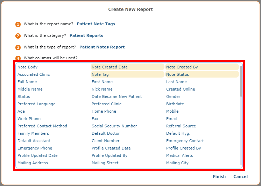
Task: Select the Mailing Address column
Action: tap(33, 163)
